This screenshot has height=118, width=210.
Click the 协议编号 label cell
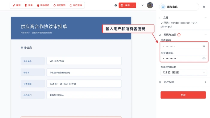coord(33,61)
